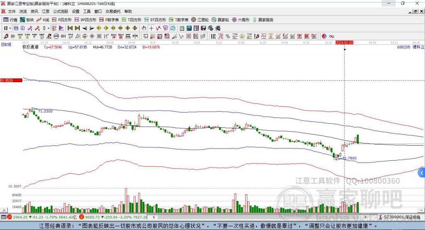Click the Bt=18.6876 value
The width and height of the screenshot is (425, 230).
151,47
